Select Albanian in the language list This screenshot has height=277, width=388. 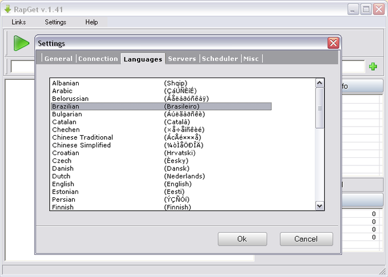(161, 83)
